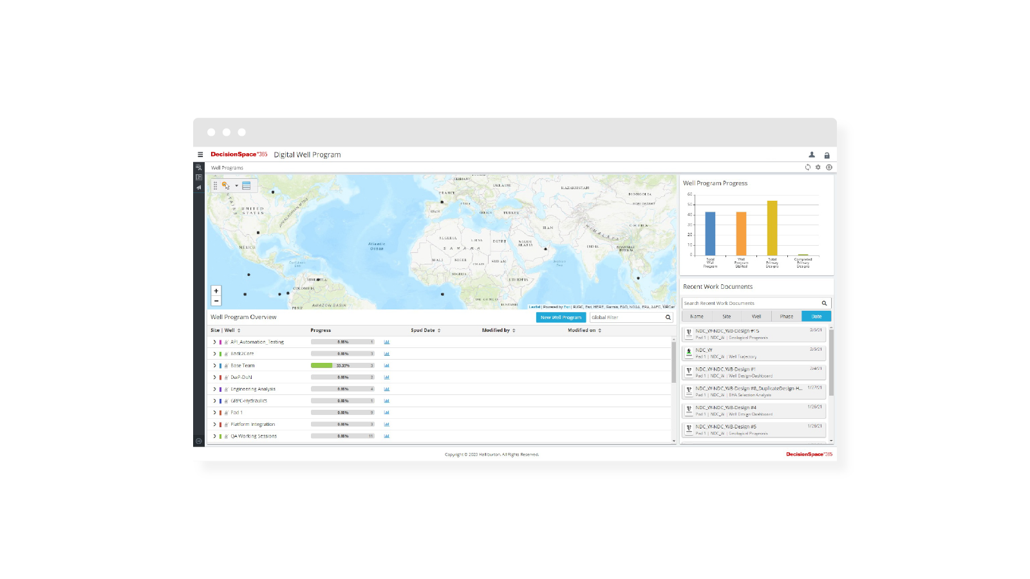
Task: Click the Base Team progress bar
Action: (342, 365)
